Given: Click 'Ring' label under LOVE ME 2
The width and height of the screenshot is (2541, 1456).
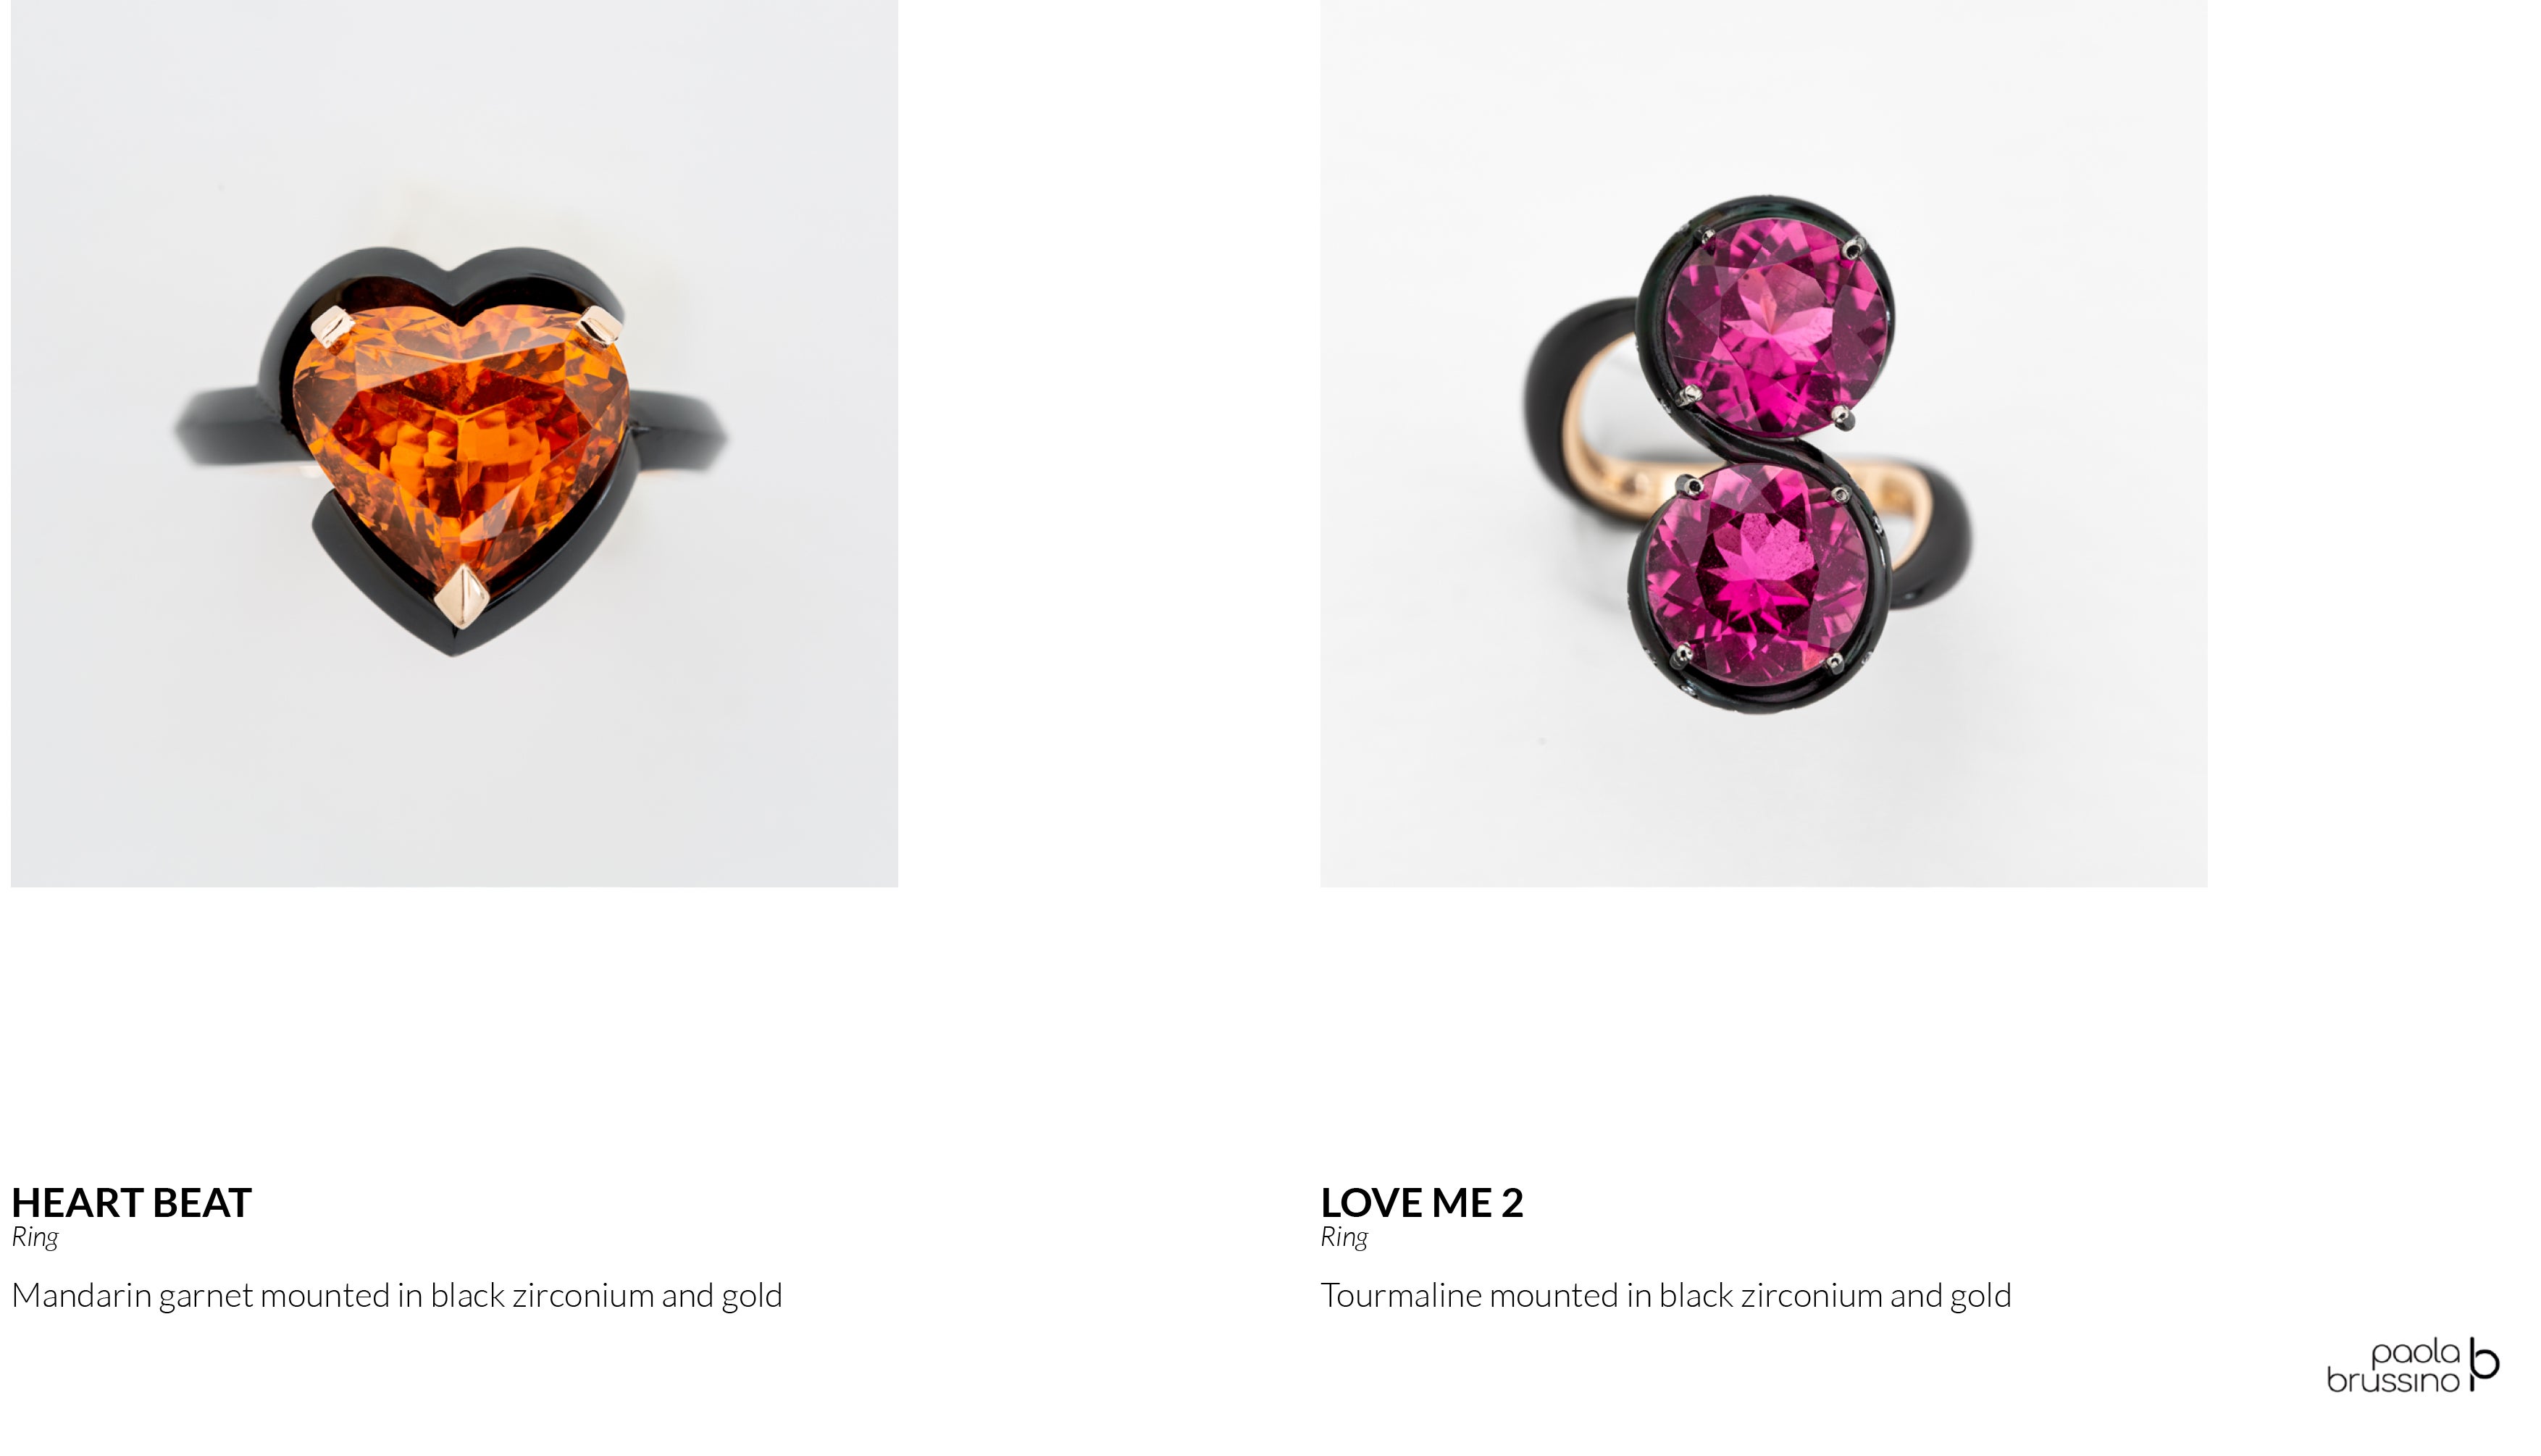Looking at the screenshot, I should click(1344, 1237).
